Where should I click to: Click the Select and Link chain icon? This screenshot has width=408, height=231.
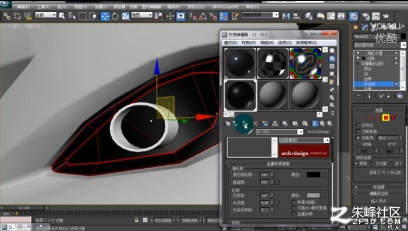point(7,16)
